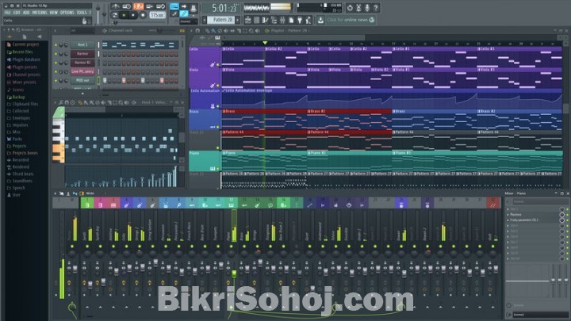Expand the Soundfonts folder in browser

19,181
